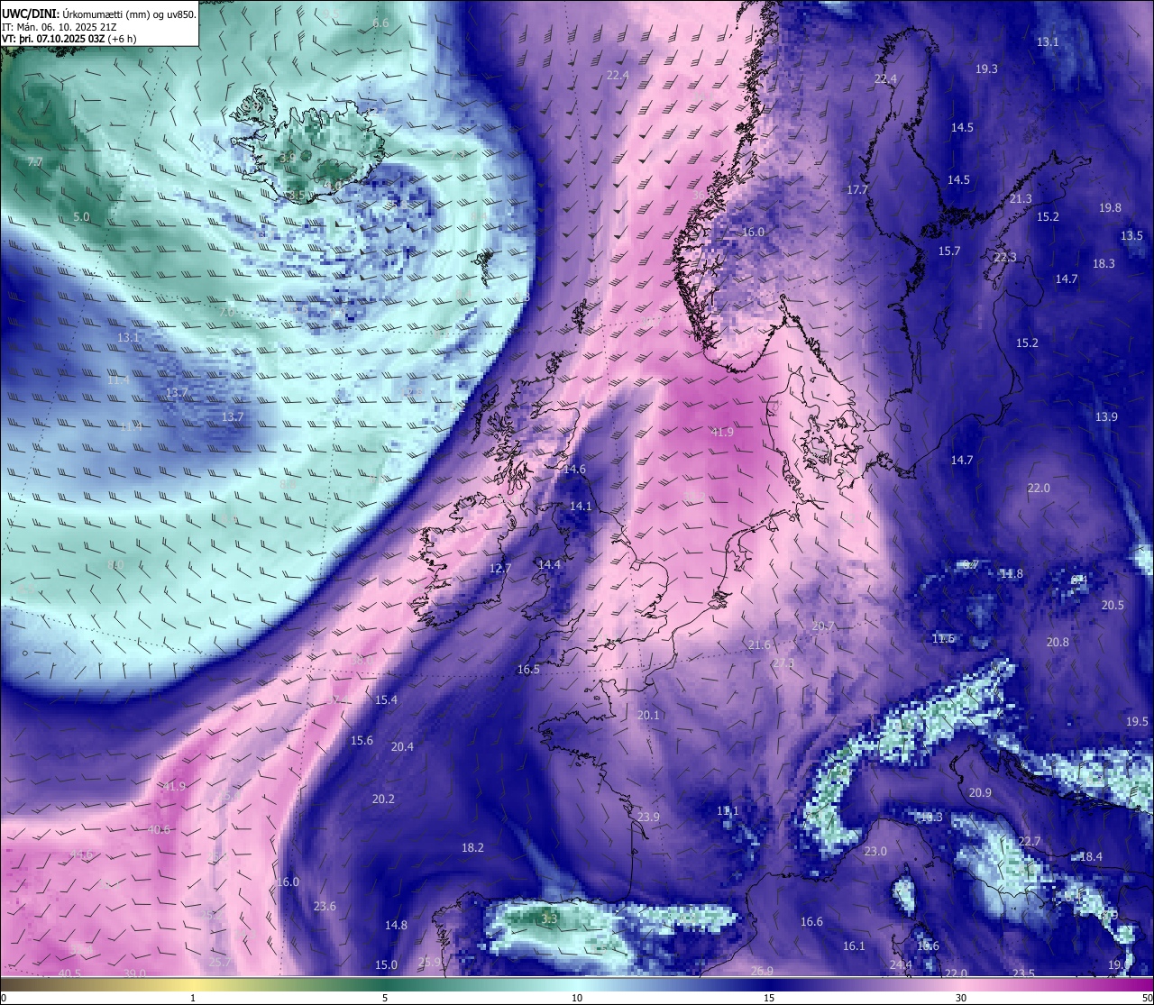
Task: Click the map value '17.7' over Sweden
Action: tap(857, 190)
